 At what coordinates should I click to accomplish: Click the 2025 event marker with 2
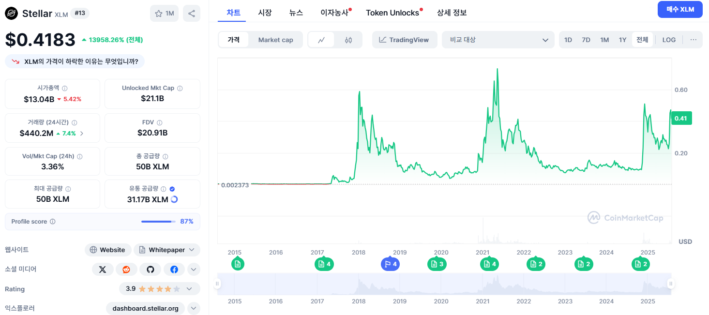point(641,264)
